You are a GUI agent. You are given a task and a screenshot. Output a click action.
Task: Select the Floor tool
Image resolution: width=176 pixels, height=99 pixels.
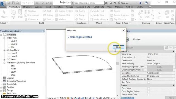pos(47,19)
